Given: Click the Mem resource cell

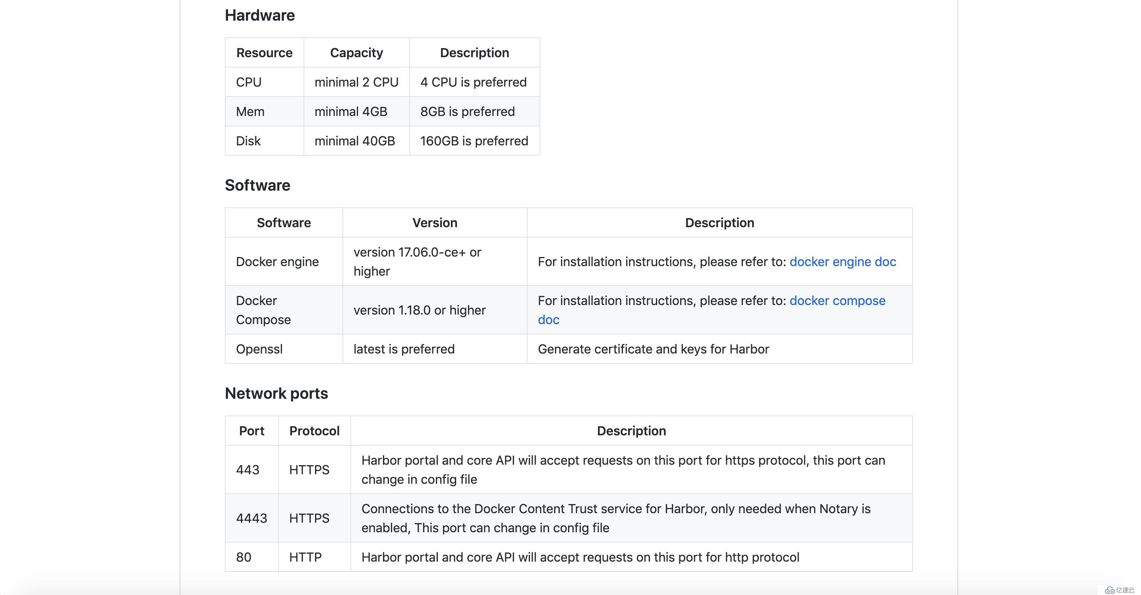Looking at the screenshot, I should (265, 112).
